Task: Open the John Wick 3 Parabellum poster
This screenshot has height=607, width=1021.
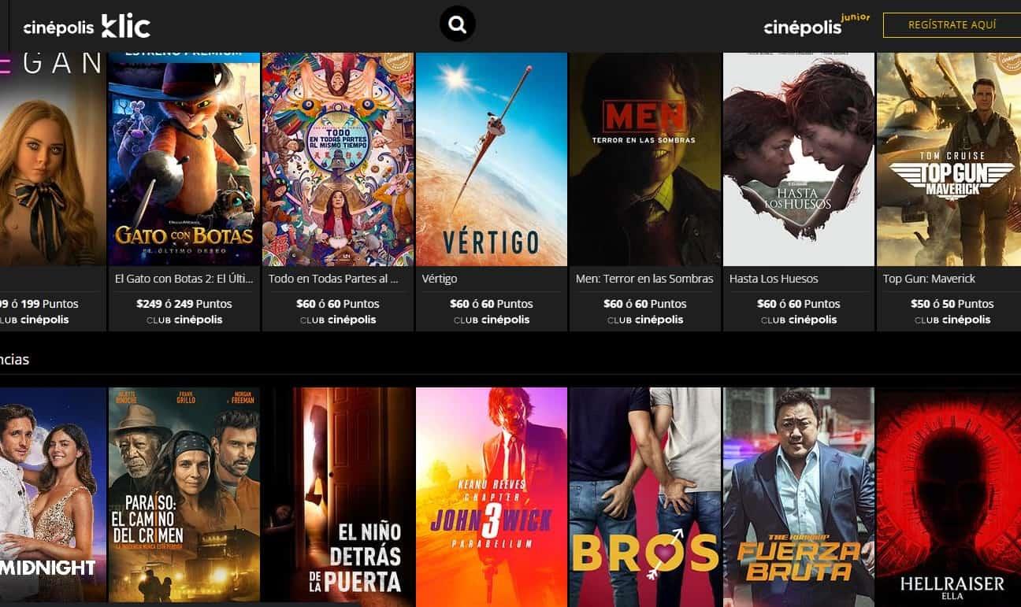Action: coord(492,494)
